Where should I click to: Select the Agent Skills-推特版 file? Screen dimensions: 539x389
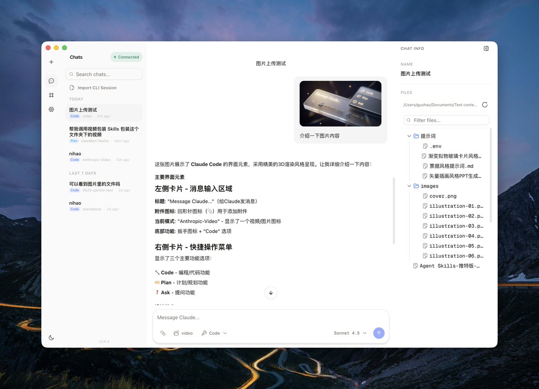(446, 266)
